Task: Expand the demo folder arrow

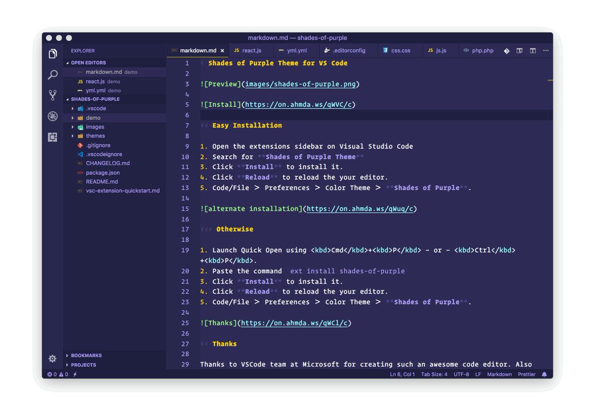Action: pos(73,118)
